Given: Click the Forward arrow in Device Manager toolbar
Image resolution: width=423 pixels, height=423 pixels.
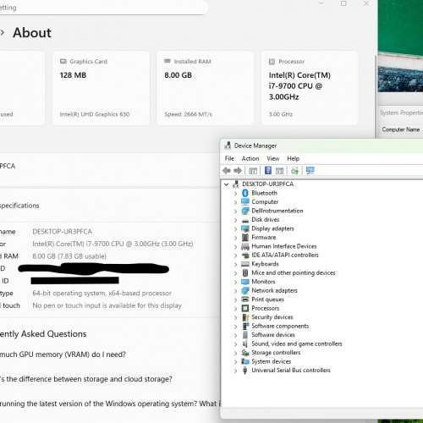Looking at the screenshot, I should coord(238,170).
